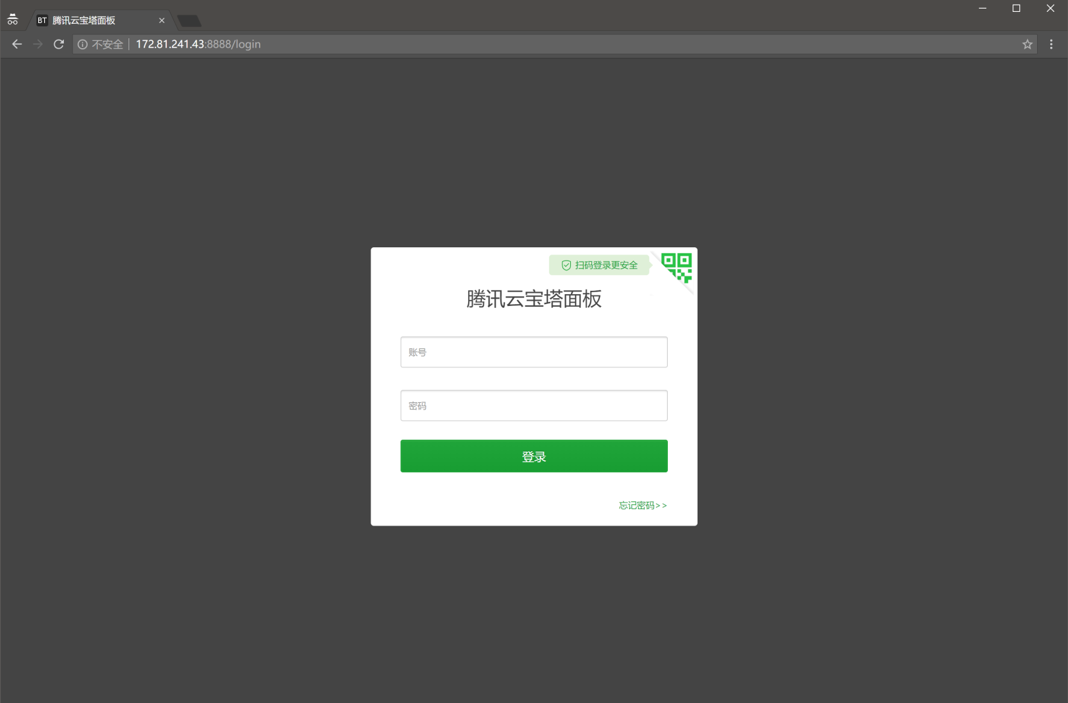
Task: Click the address bar URL
Action: (198, 44)
